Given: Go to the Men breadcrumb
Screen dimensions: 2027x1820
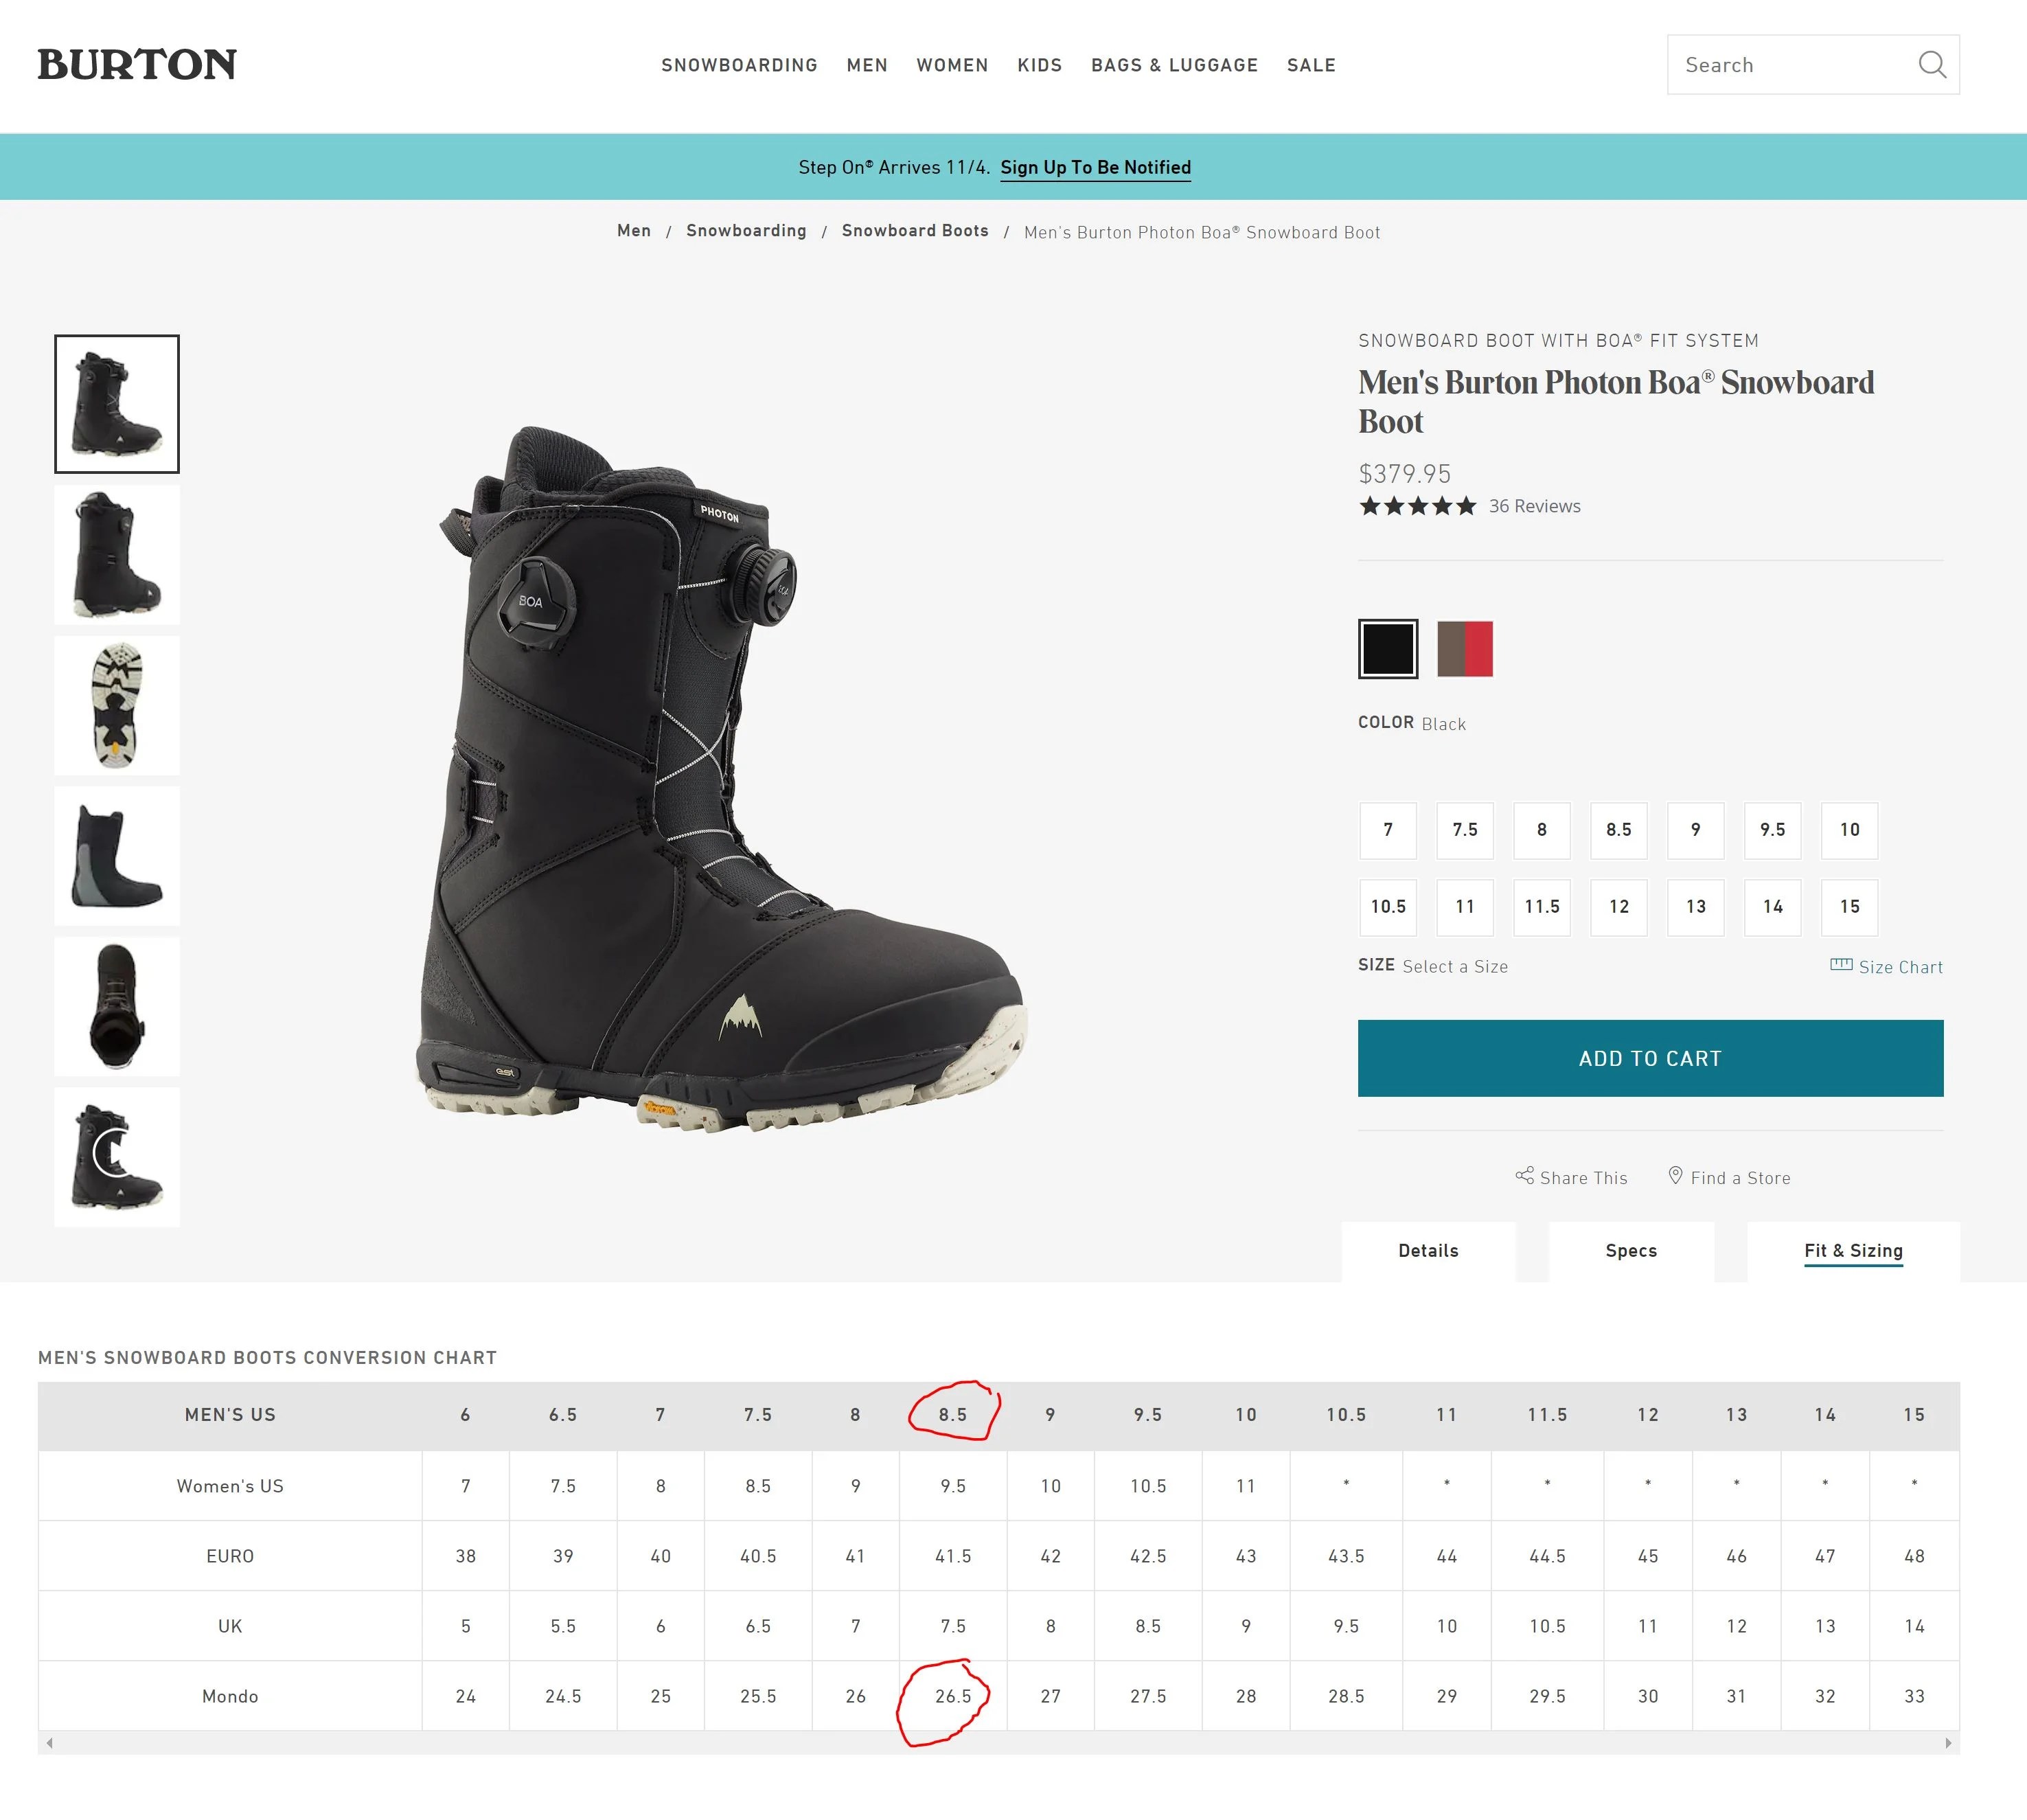Looking at the screenshot, I should click(634, 231).
